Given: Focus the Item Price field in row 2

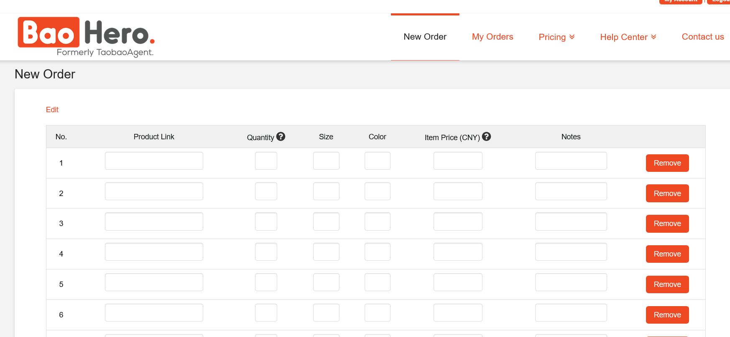Looking at the screenshot, I should coord(458,191).
